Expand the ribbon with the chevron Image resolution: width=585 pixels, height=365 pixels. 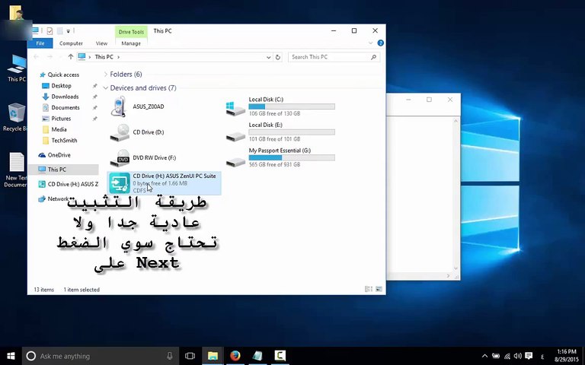[370, 43]
